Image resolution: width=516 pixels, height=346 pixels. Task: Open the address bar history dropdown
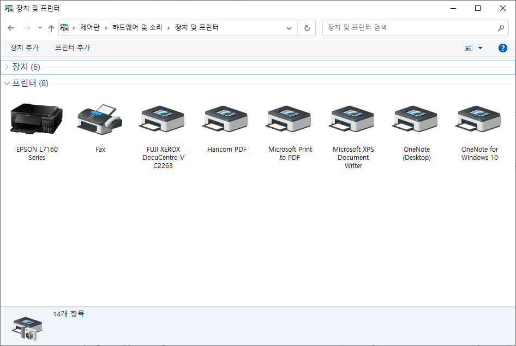(289, 28)
